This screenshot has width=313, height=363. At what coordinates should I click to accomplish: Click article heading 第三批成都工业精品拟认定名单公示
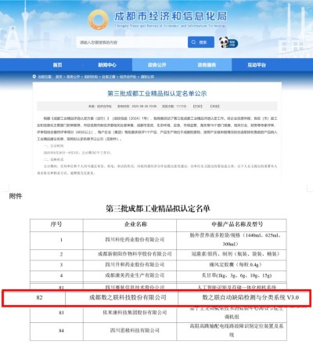[x=157, y=93]
